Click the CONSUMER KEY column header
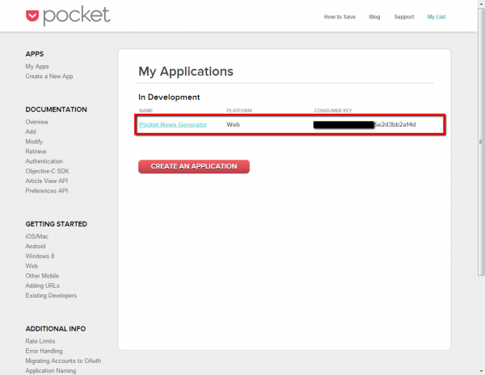Viewport: 485px width, 375px height. coord(333,110)
